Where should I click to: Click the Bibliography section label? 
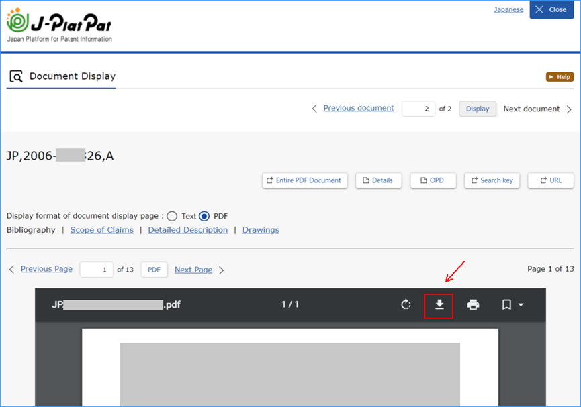(x=31, y=230)
